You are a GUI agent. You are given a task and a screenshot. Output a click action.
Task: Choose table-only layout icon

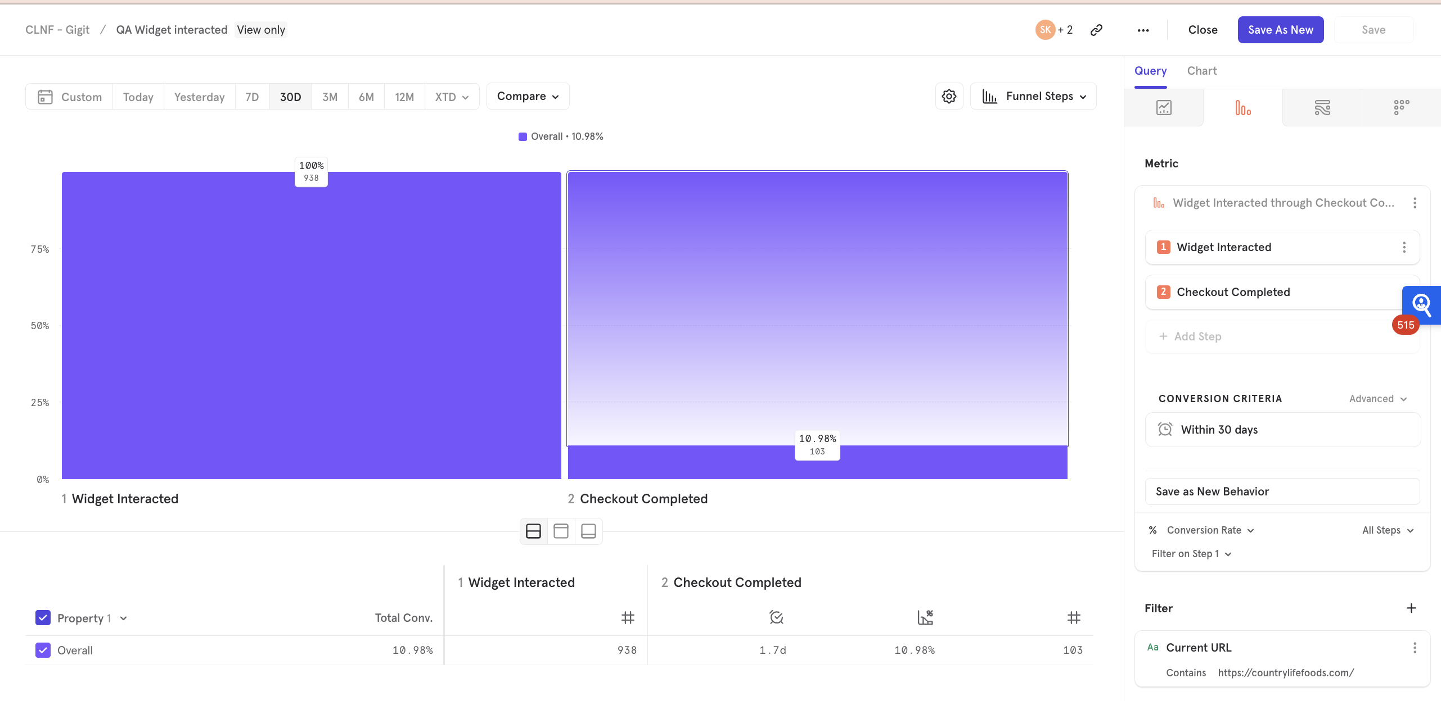pyautogui.click(x=588, y=531)
